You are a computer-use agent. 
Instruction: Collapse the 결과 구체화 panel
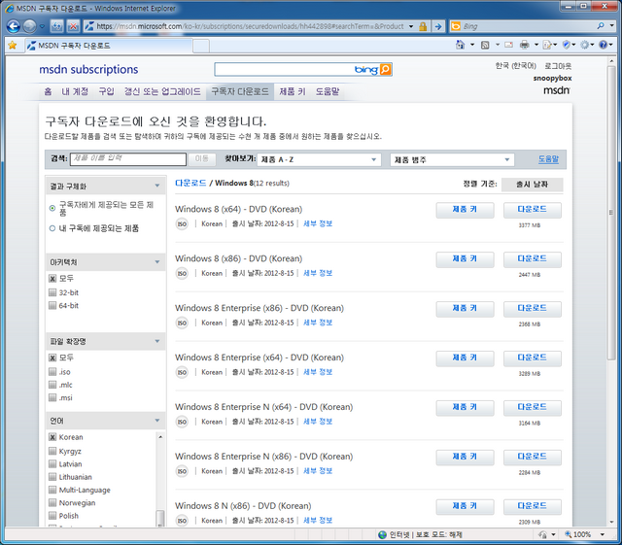pyautogui.click(x=157, y=186)
